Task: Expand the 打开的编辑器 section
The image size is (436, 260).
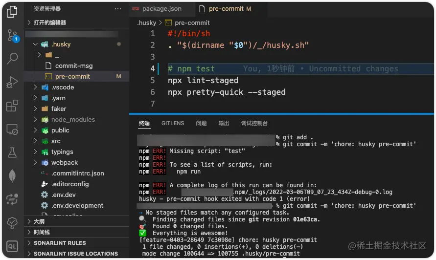Action: click(77, 22)
